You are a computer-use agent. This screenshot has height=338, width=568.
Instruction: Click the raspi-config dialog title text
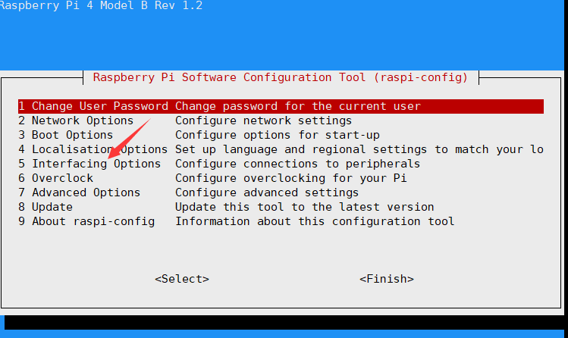(281, 77)
